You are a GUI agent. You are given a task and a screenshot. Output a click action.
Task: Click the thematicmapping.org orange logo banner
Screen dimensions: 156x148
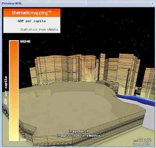pos(32,13)
